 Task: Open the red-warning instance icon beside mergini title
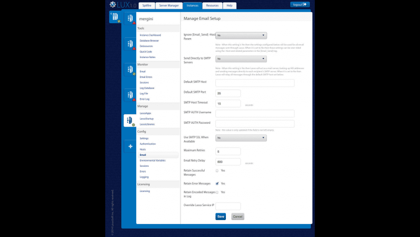[130, 18]
